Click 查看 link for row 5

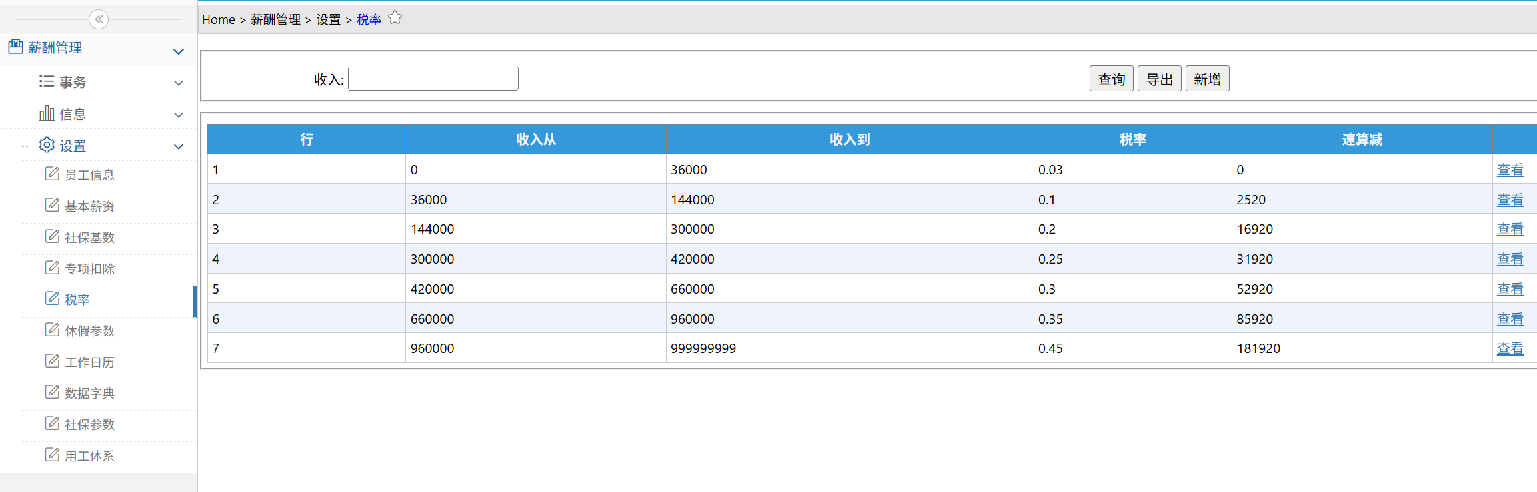pos(1510,289)
